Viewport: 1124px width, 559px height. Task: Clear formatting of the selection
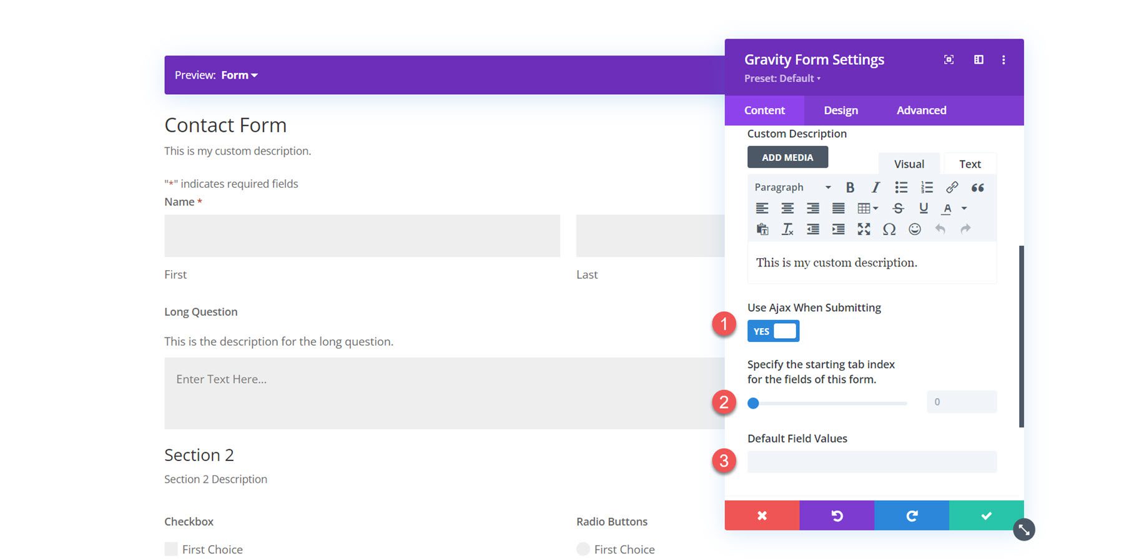pyautogui.click(x=787, y=229)
